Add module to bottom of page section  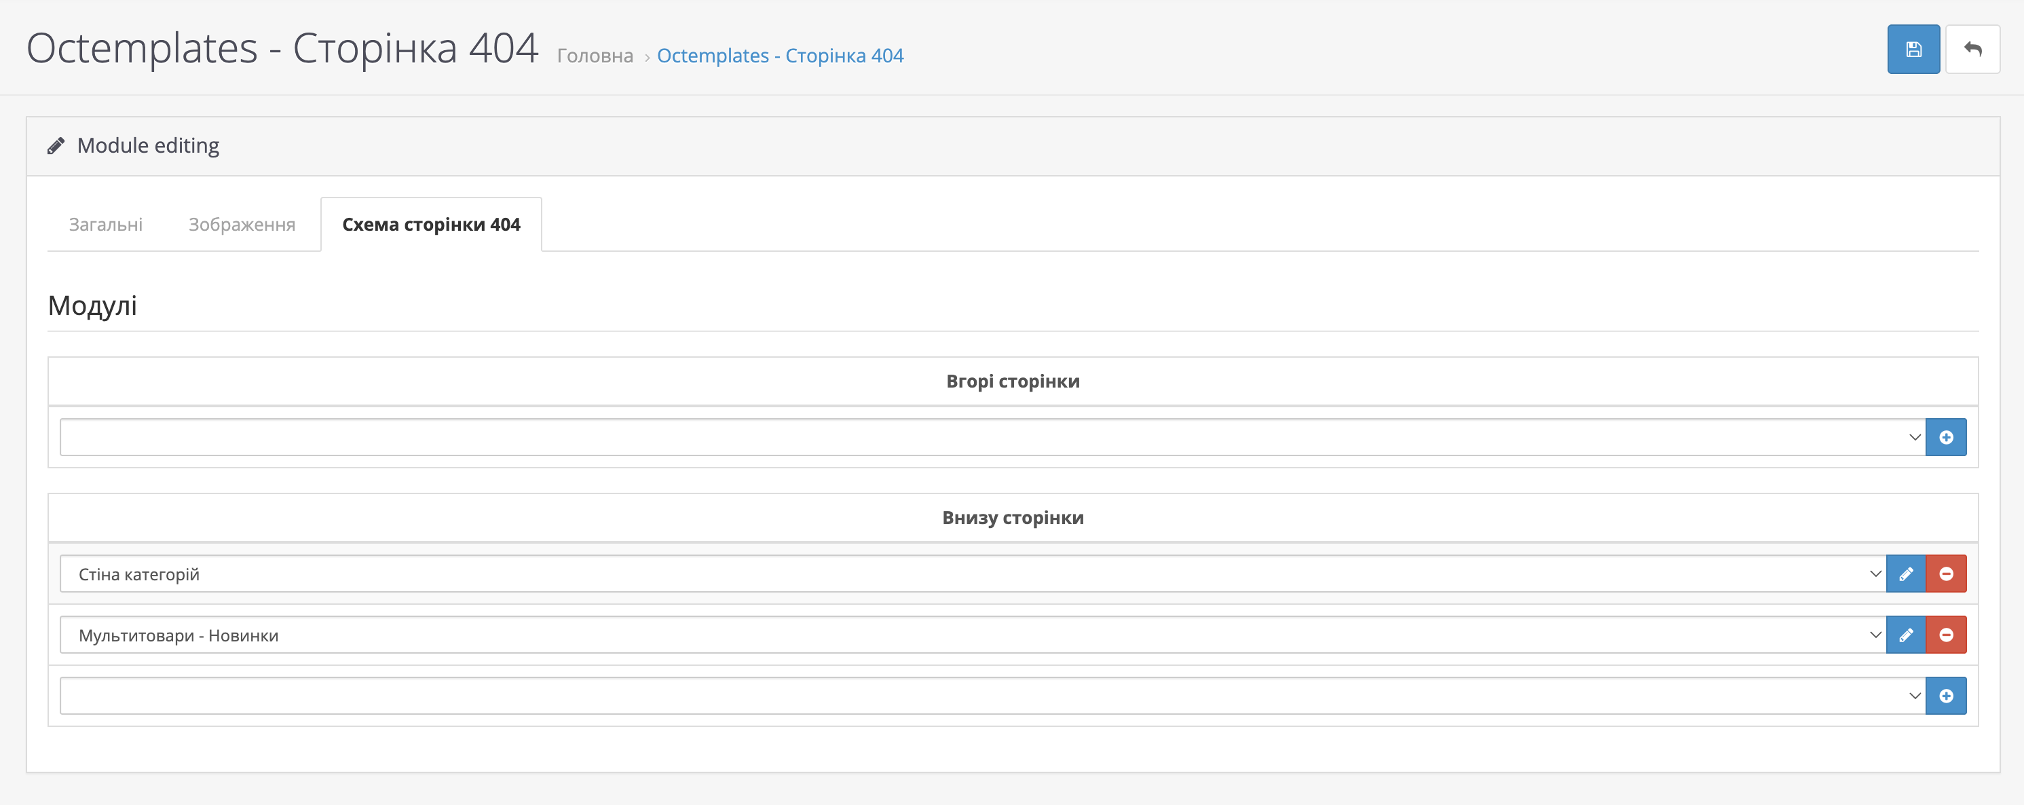[1945, 696]
